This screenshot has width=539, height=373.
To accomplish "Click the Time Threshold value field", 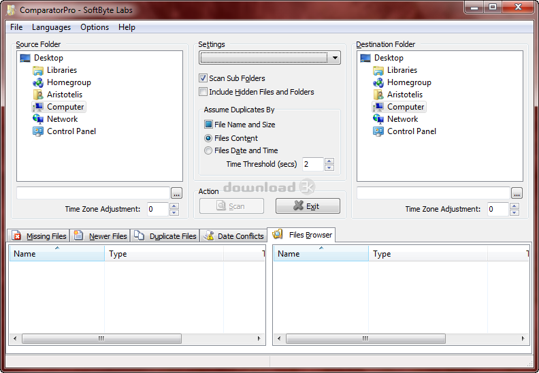I will (x=313, y=164).
